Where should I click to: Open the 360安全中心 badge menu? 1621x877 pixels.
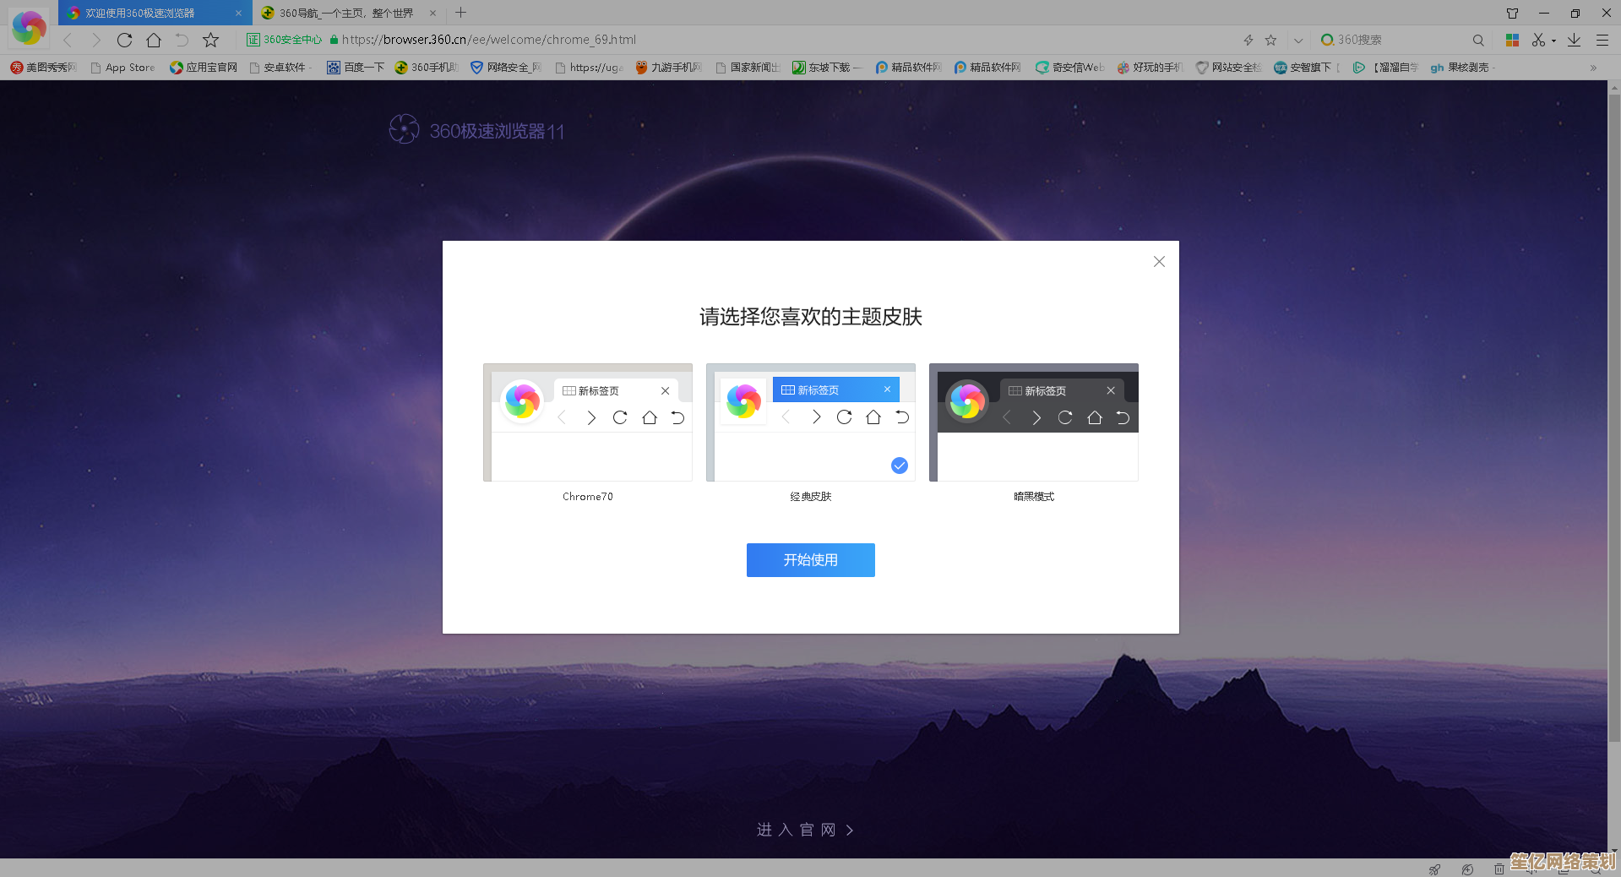284,39
